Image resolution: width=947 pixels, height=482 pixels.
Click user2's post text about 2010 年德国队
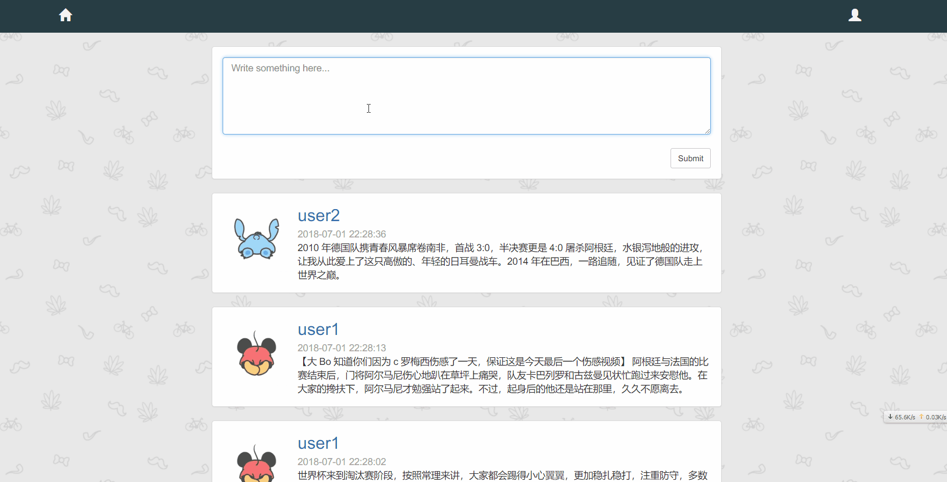click(501, 261)
